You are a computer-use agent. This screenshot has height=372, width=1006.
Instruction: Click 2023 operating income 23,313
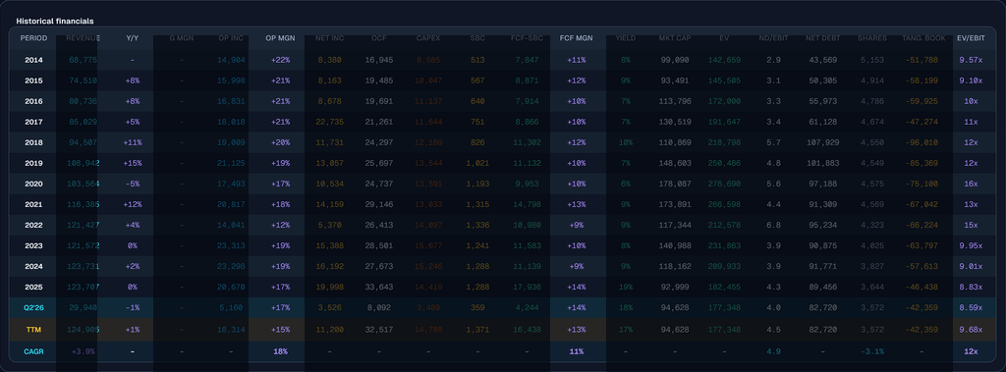(x=231, y=245)
